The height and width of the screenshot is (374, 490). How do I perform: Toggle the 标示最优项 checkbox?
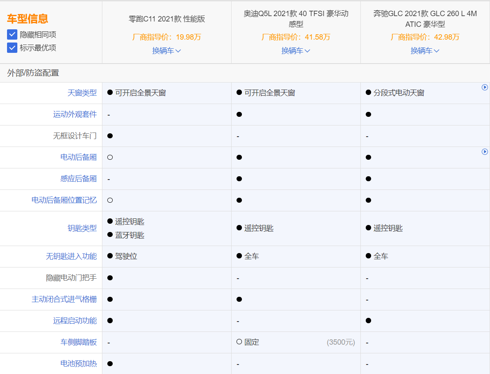(12, 48)
